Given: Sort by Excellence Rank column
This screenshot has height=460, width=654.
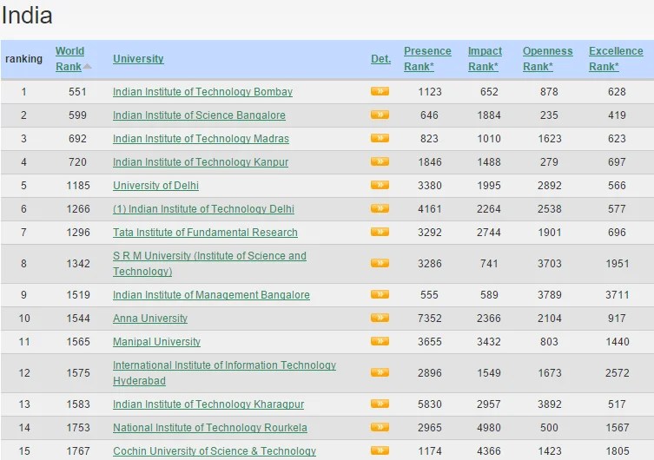Looking at the screenshot, I should point(616,59).
